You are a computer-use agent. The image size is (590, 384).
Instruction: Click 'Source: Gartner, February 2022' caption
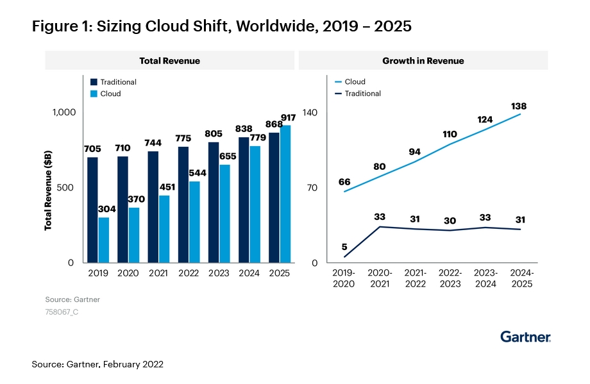(x=97, y=364)
